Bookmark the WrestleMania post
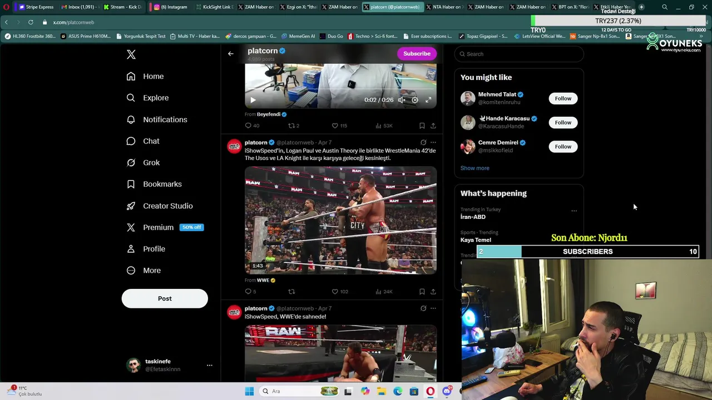The width and height of the screenshot is (712, 400). (x=422, y=292)
